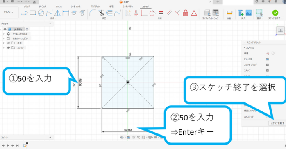Image resolution: width=286 pixels, height=149 pixels.
Task: Select the Sketch Dimension tool
Action: pos(66,13)
